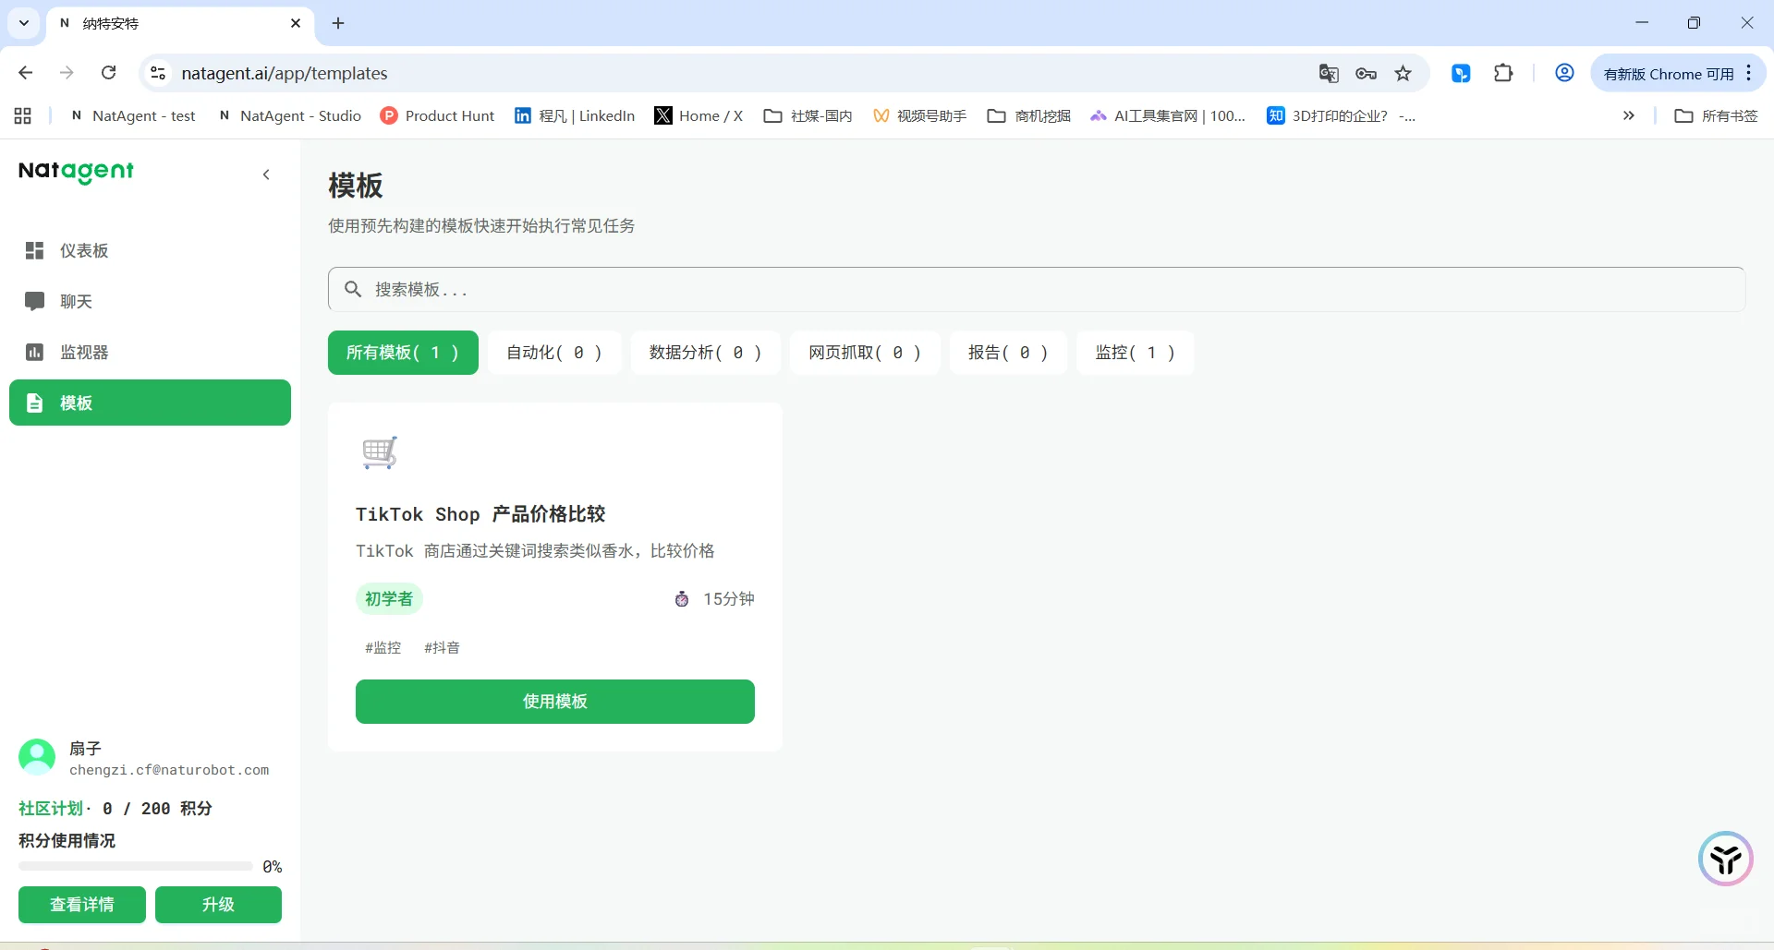
Task: Expand the 所有书签 all bookmarks folder
Action: point(1717,115)
